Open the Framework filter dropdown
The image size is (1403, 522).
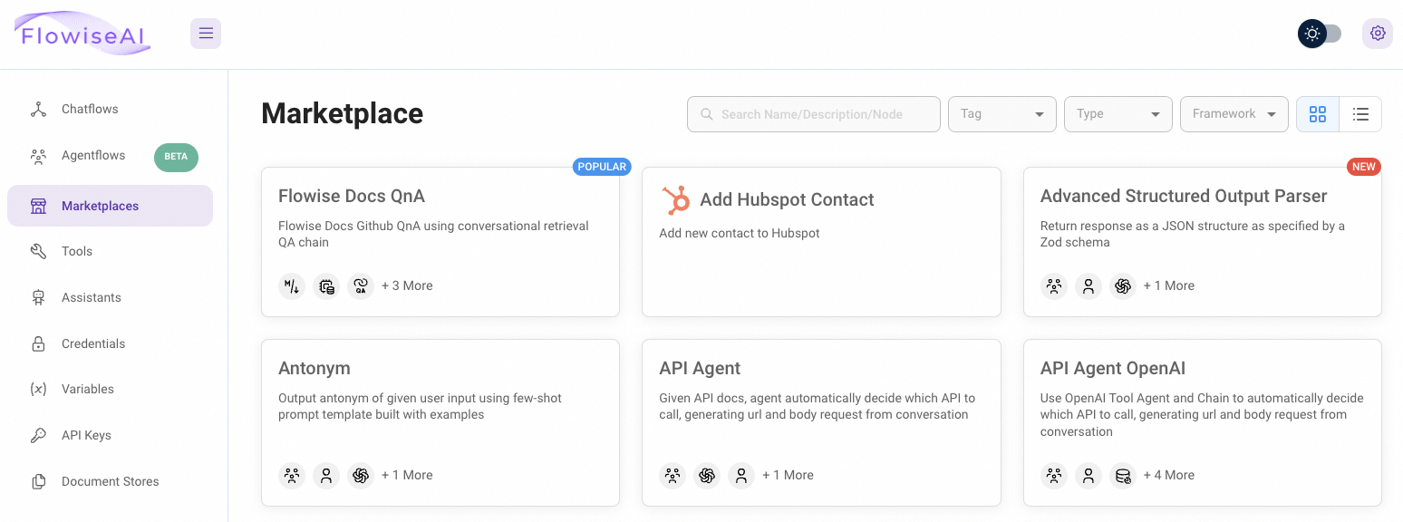tap(1234, 114)
